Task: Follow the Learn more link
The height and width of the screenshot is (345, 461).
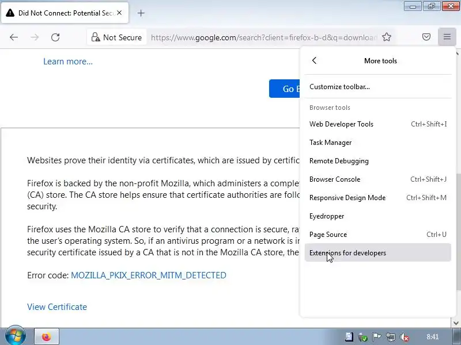Action: (68, 62)
